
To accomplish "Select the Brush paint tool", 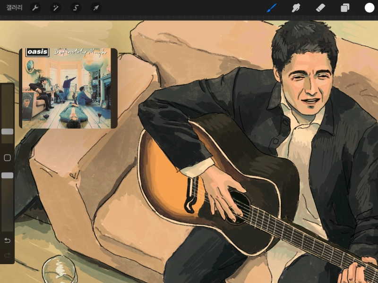I will [x=272, y=8].
